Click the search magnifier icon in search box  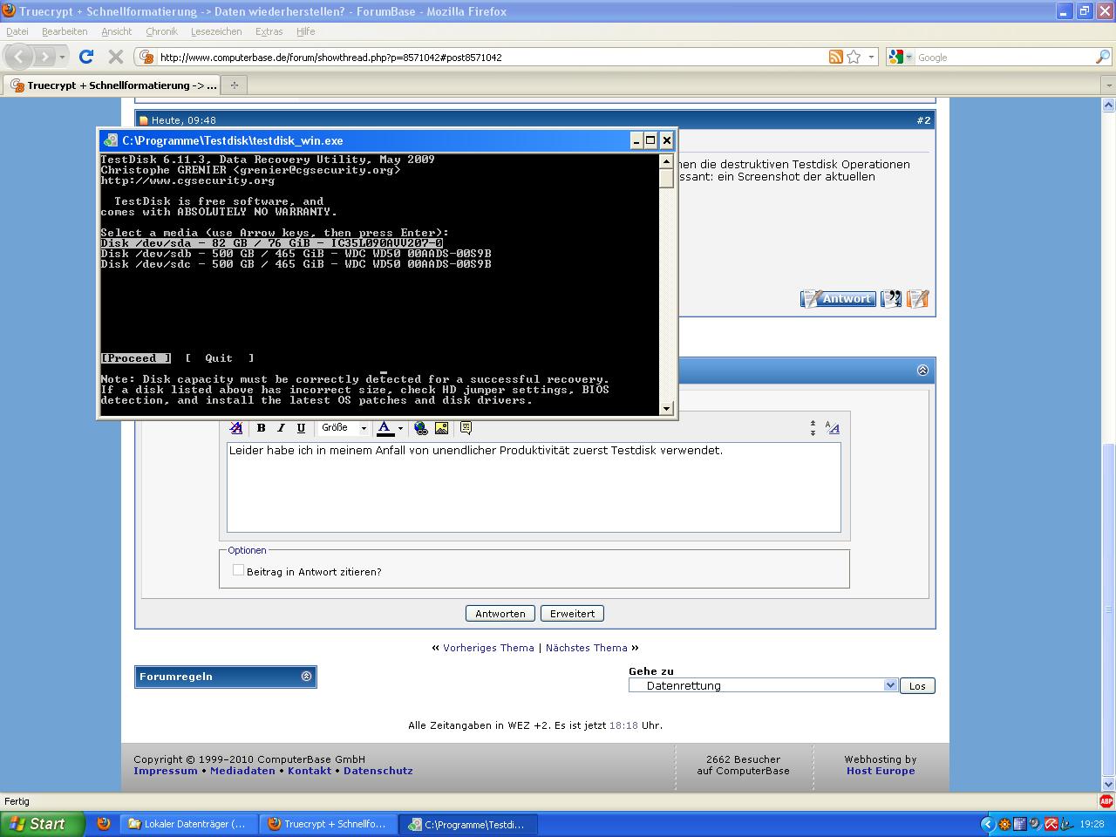(1103, 57)
